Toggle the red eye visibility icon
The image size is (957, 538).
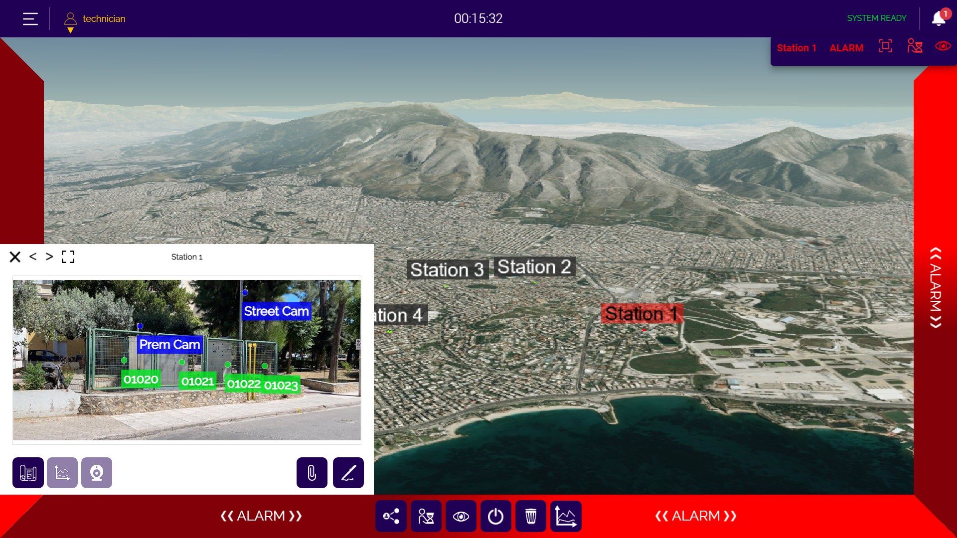coord(943,46)
